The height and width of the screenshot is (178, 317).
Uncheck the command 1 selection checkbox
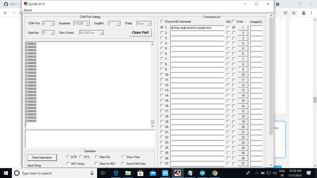[x=162, y=28]
